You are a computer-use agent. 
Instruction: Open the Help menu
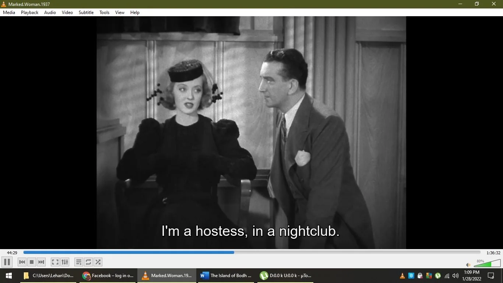click(x=135, y=13)
